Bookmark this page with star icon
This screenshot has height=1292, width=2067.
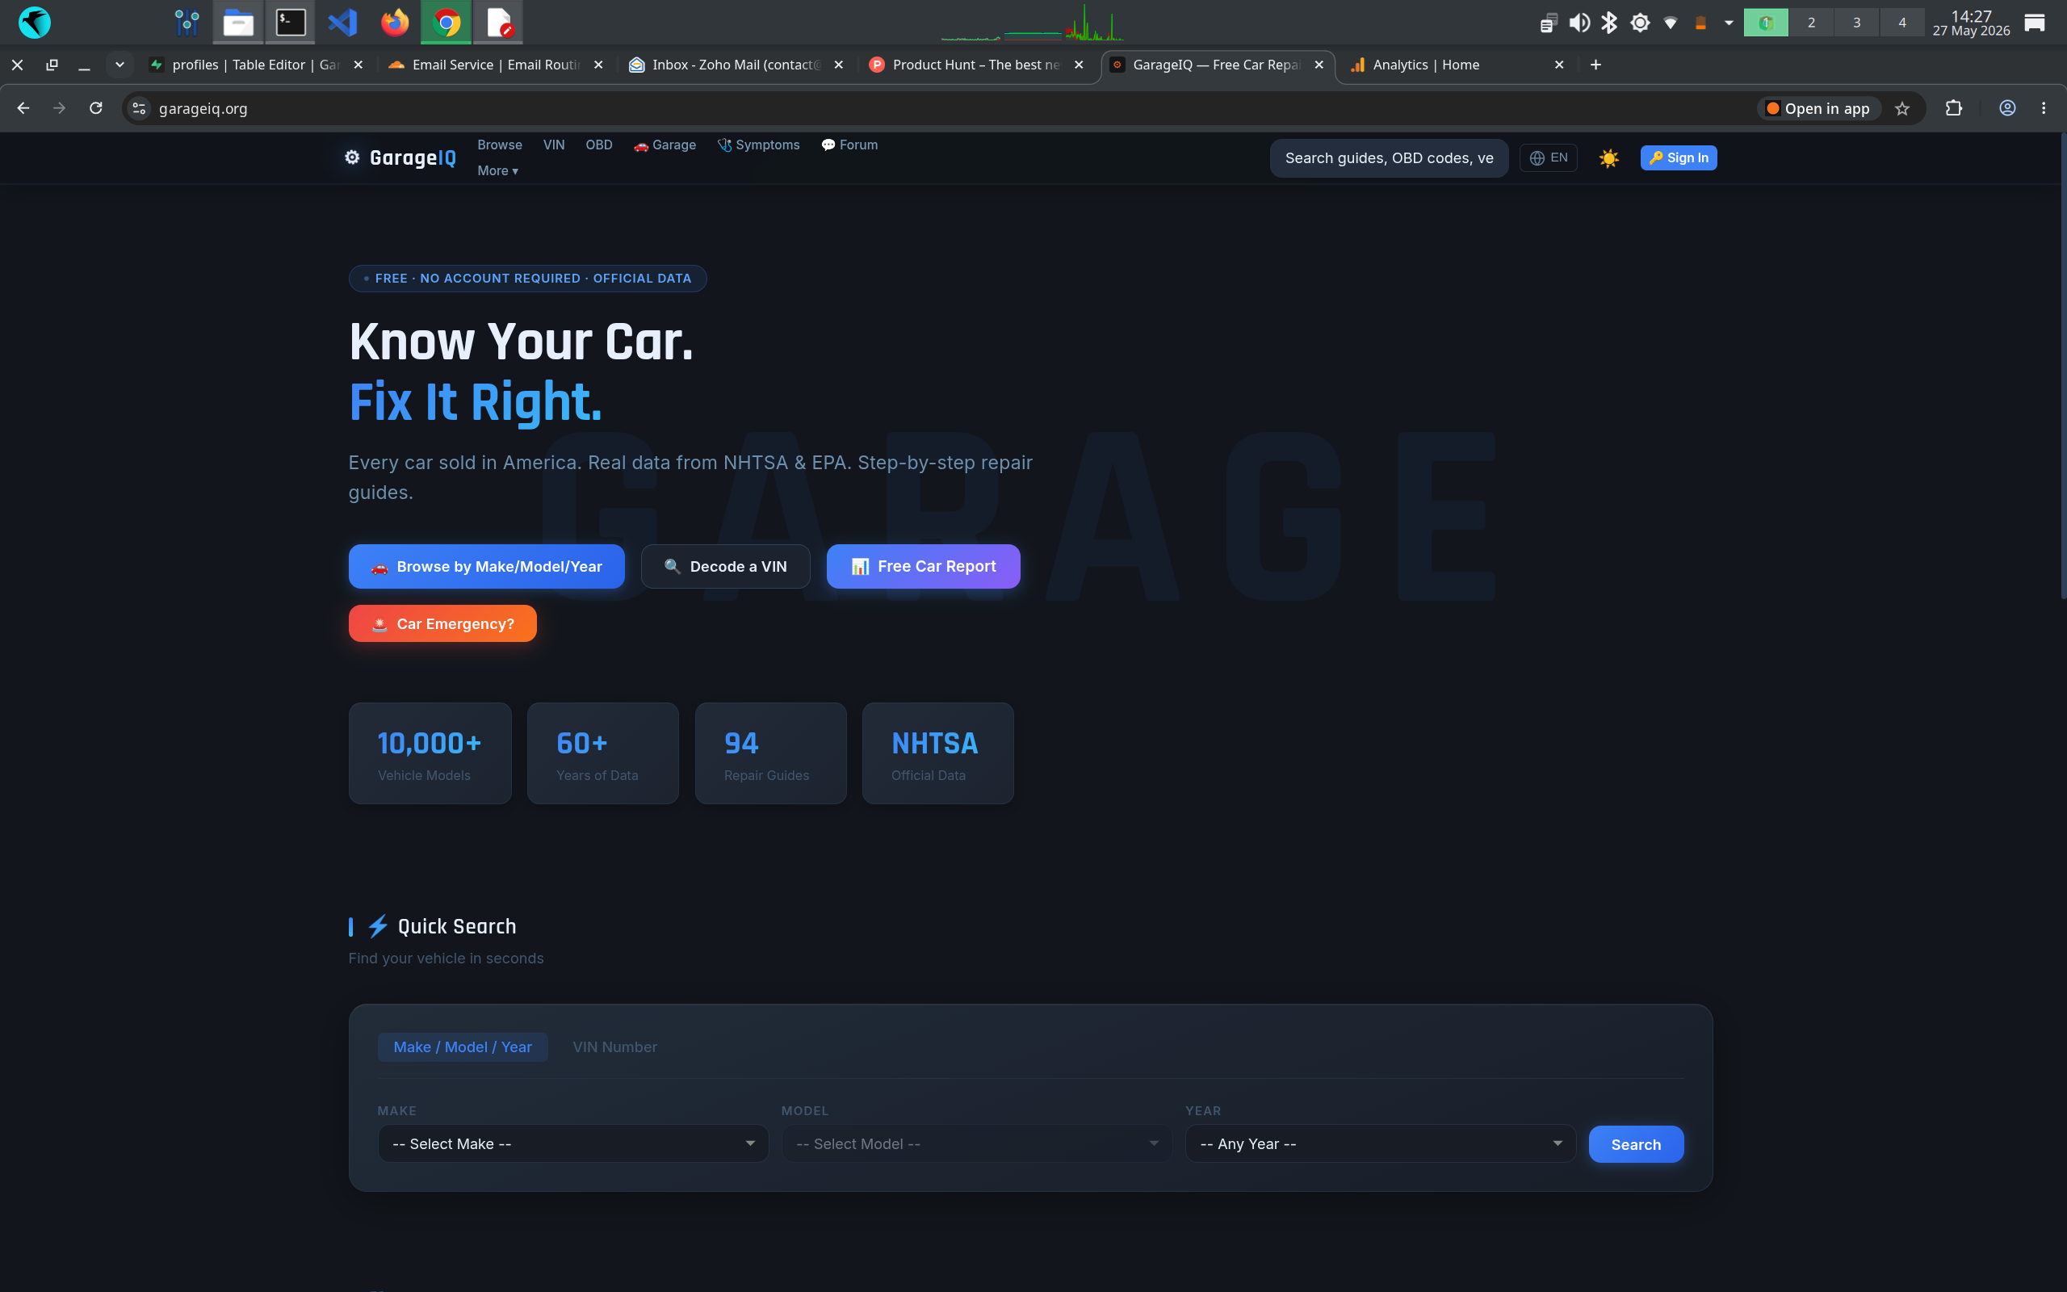[1902, 108]
